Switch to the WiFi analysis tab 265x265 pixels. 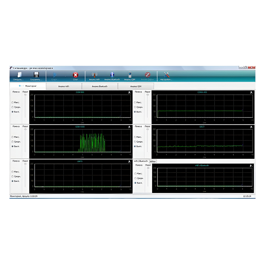tap(64, 86)
